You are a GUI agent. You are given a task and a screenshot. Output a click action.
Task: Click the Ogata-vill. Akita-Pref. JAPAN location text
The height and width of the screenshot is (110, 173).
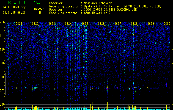123,6
